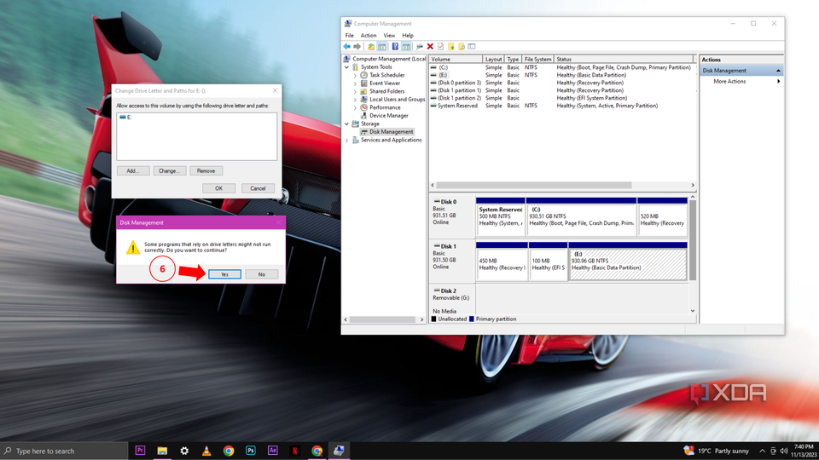
Task: Expand More Actions submenu arrow
Action: [778, 82]
